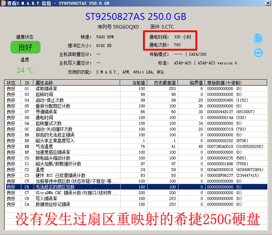Click raw value 00000DF96237 (234447415)
Viewport: 272px width, 235px height.
pyautogui.click(x=233, y=175)
